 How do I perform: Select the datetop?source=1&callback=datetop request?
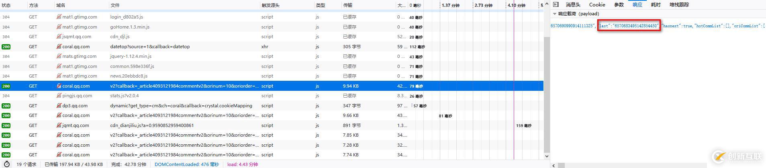point(272,47)
